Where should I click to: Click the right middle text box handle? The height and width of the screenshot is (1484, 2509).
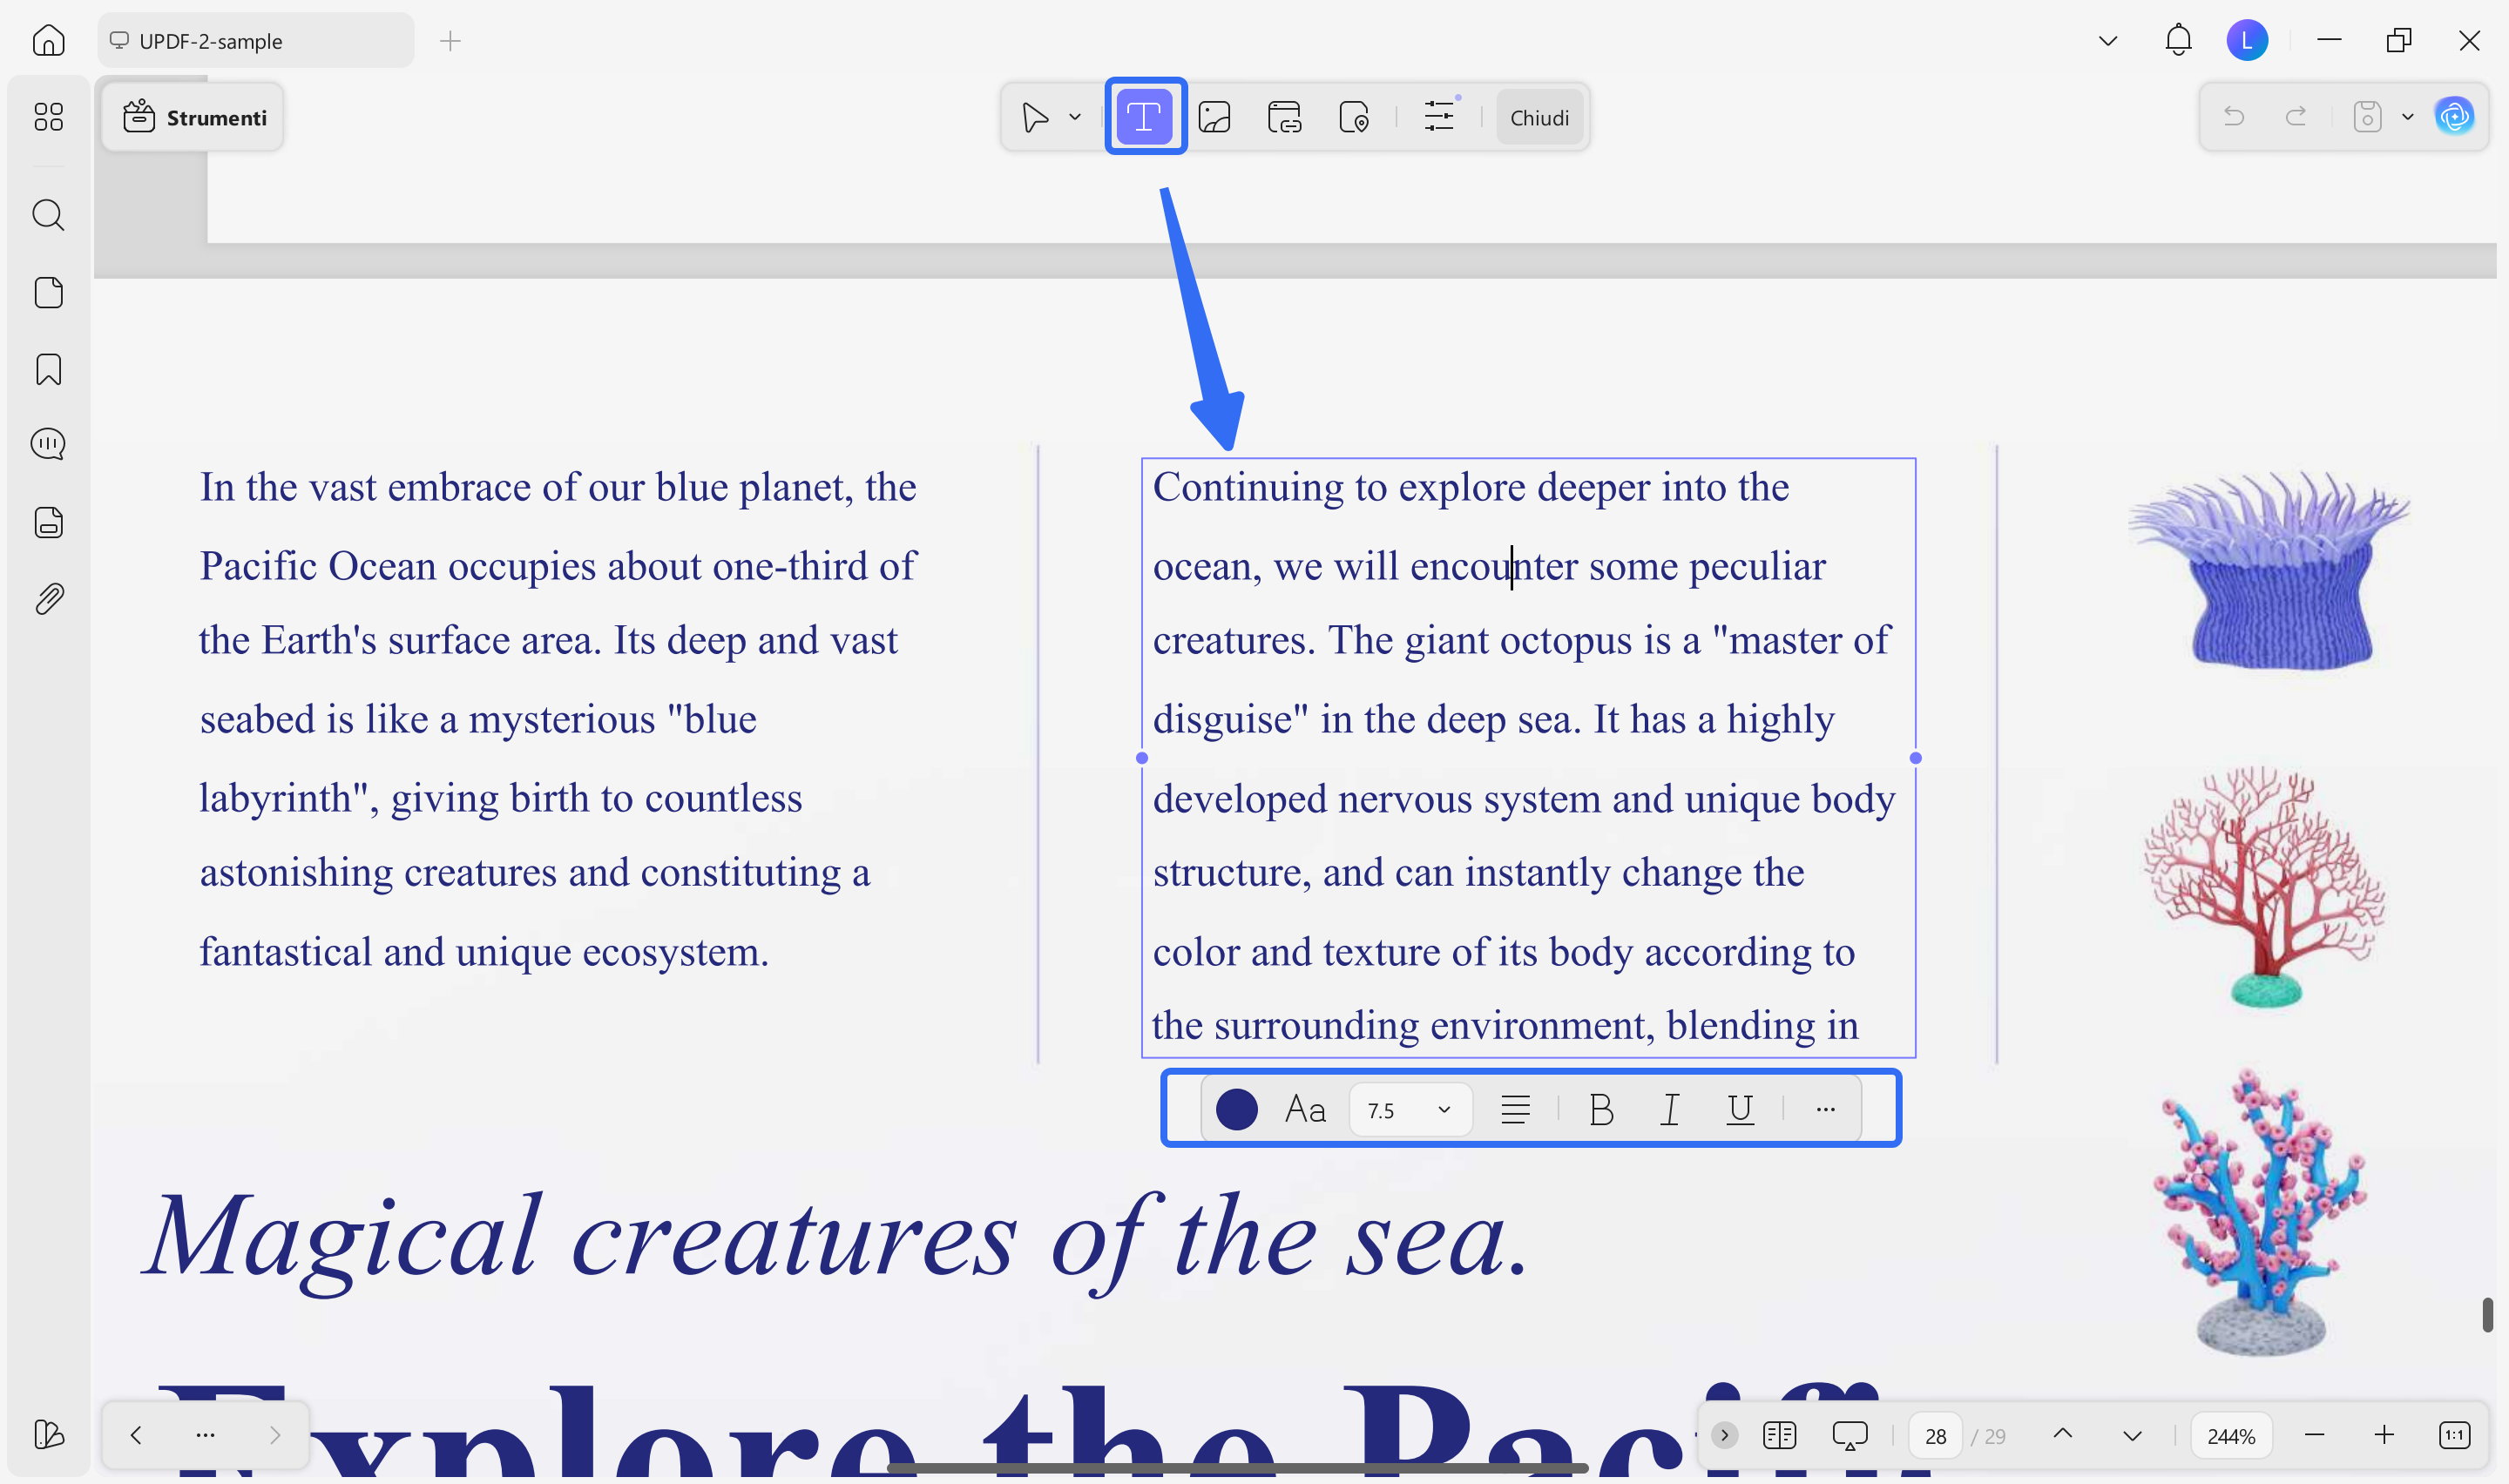pyautogui.click(x=1915, y=758)
